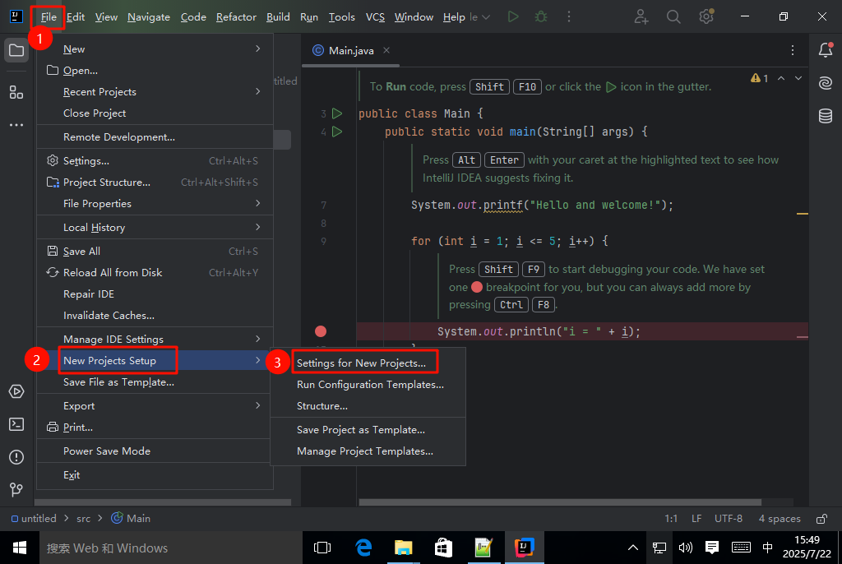
Task: Click caret position 1:1 in status bar
Action: pyautogui.click(x=671, y=518)
